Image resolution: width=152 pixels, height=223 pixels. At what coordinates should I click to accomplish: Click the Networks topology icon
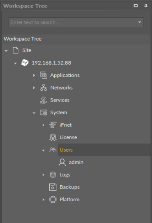point(44,88)
